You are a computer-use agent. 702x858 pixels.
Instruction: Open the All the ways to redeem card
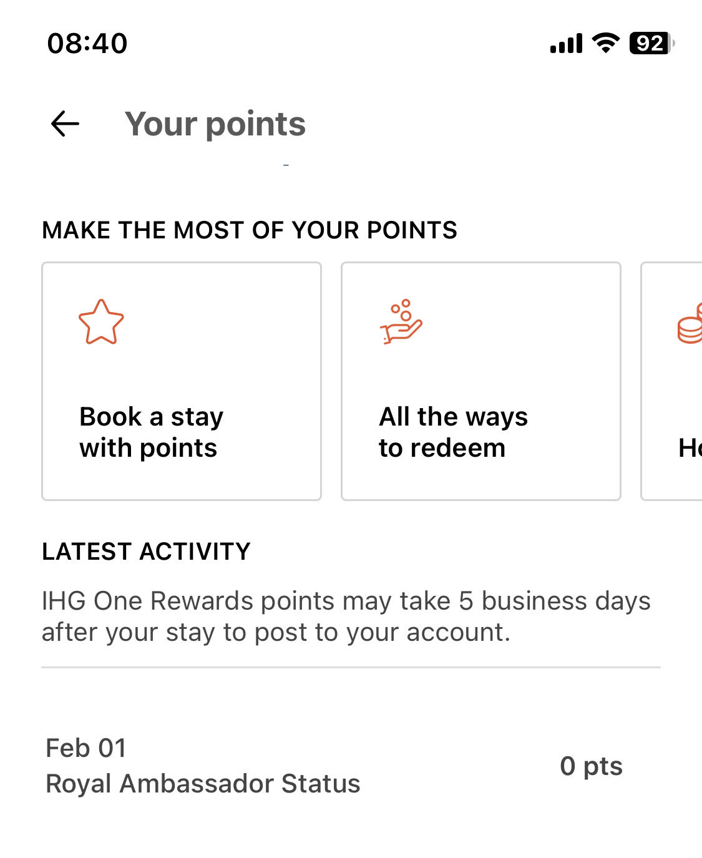click(481, 381)
